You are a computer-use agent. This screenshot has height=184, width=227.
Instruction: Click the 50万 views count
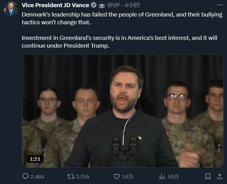click(x=173, y=177)
